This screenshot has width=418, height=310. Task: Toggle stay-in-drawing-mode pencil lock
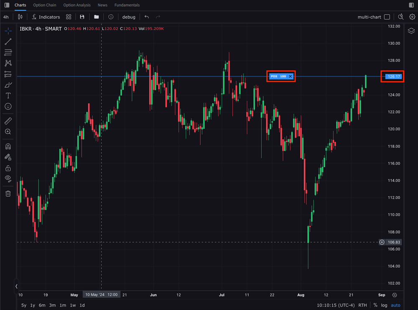tap(8, 157)
